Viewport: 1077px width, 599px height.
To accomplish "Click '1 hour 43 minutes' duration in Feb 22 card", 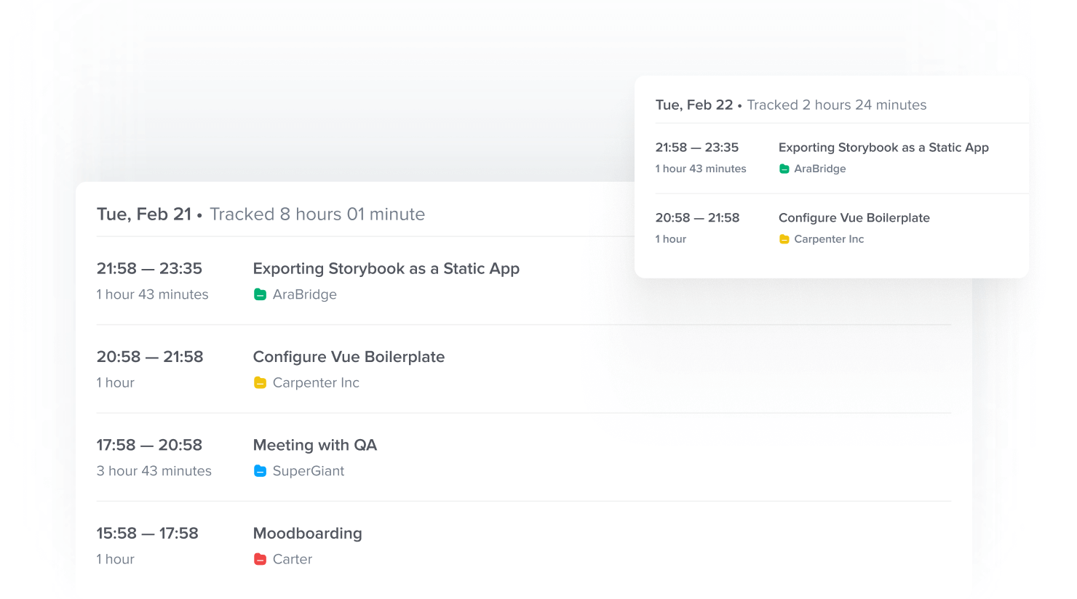I will click(x=701, y=169).
